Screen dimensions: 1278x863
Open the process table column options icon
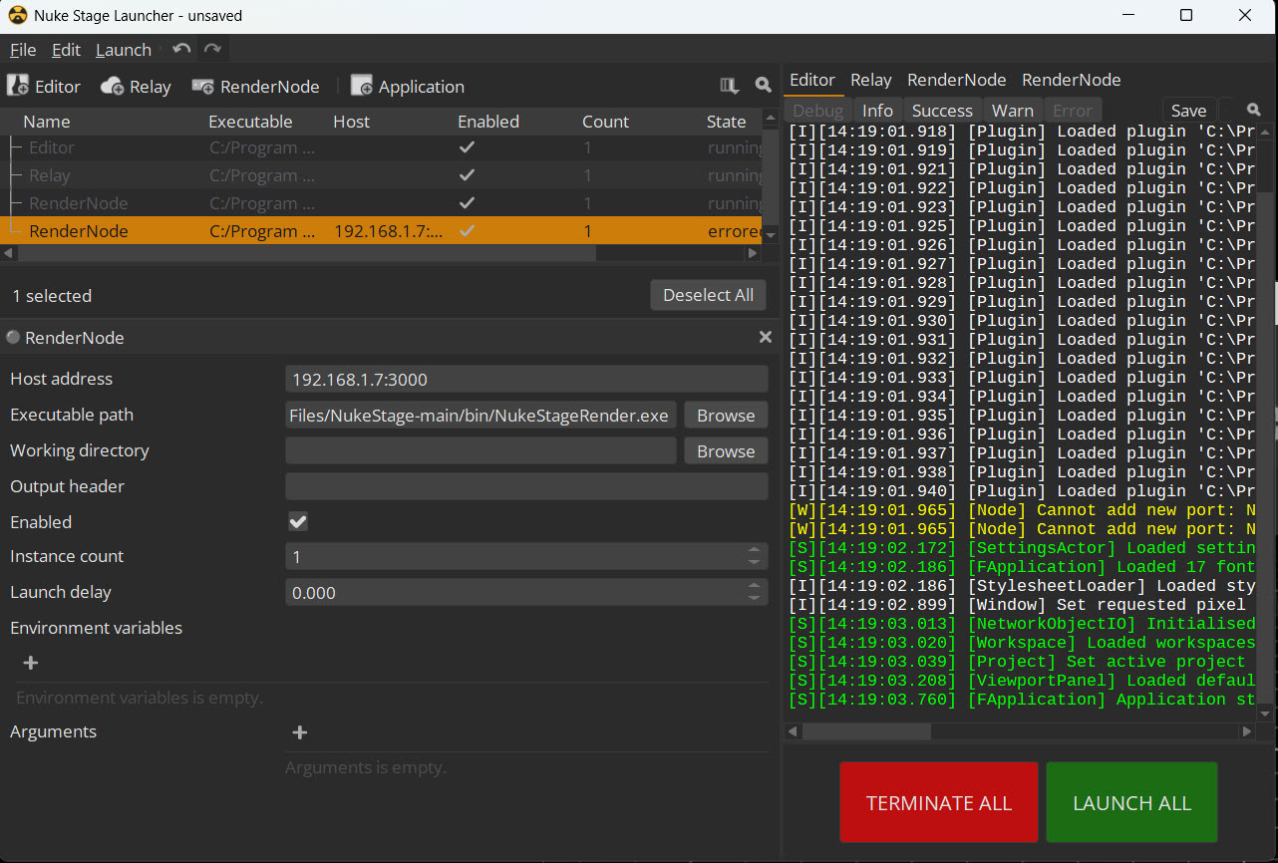[x=730, y=86]
